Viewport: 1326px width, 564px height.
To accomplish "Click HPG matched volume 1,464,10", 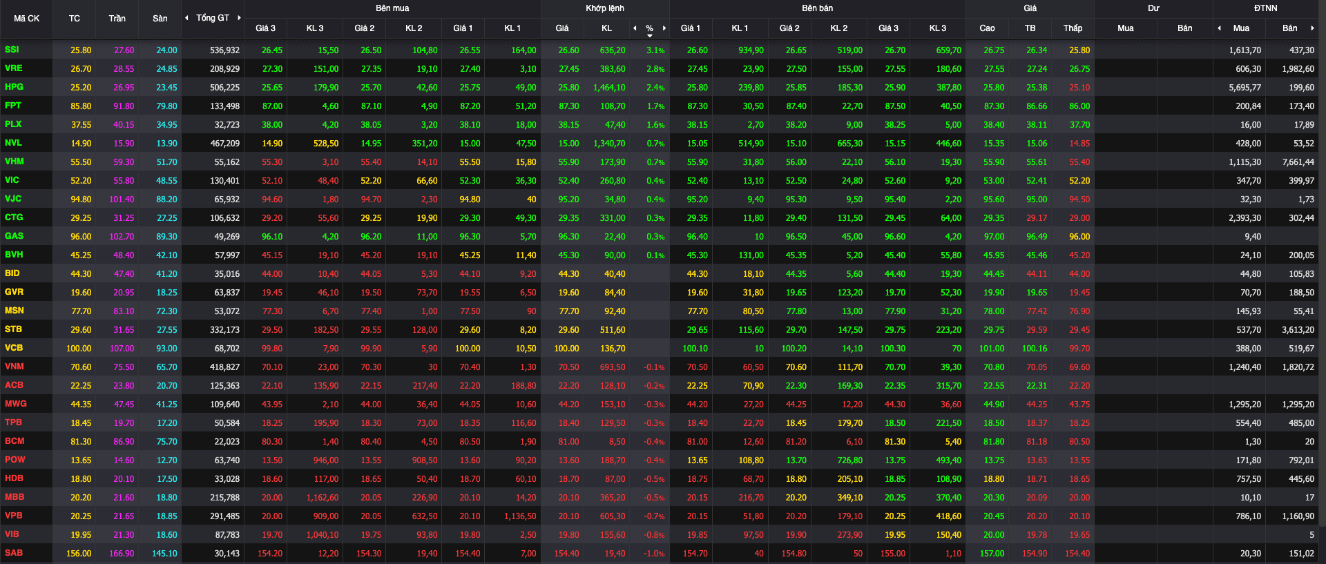I will pyautogui.click(x=609, y=88).
